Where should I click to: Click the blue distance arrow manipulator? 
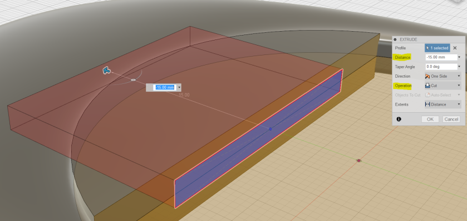(107, 71)
